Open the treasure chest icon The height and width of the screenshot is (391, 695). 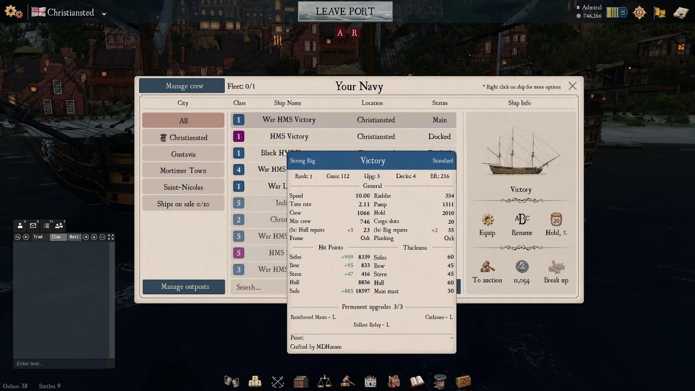point(463,381)
